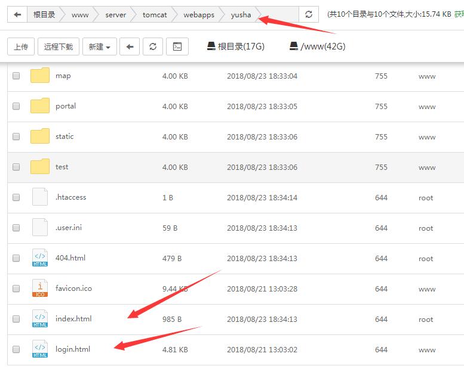Click the 上传 upload button
Image resolution: width=464 pixels, height=369 pixels.
(20, 46)
